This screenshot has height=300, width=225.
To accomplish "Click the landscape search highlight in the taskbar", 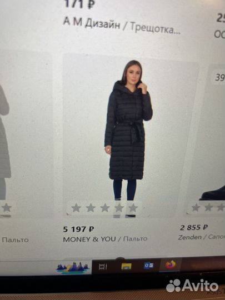I will point(73,267).
